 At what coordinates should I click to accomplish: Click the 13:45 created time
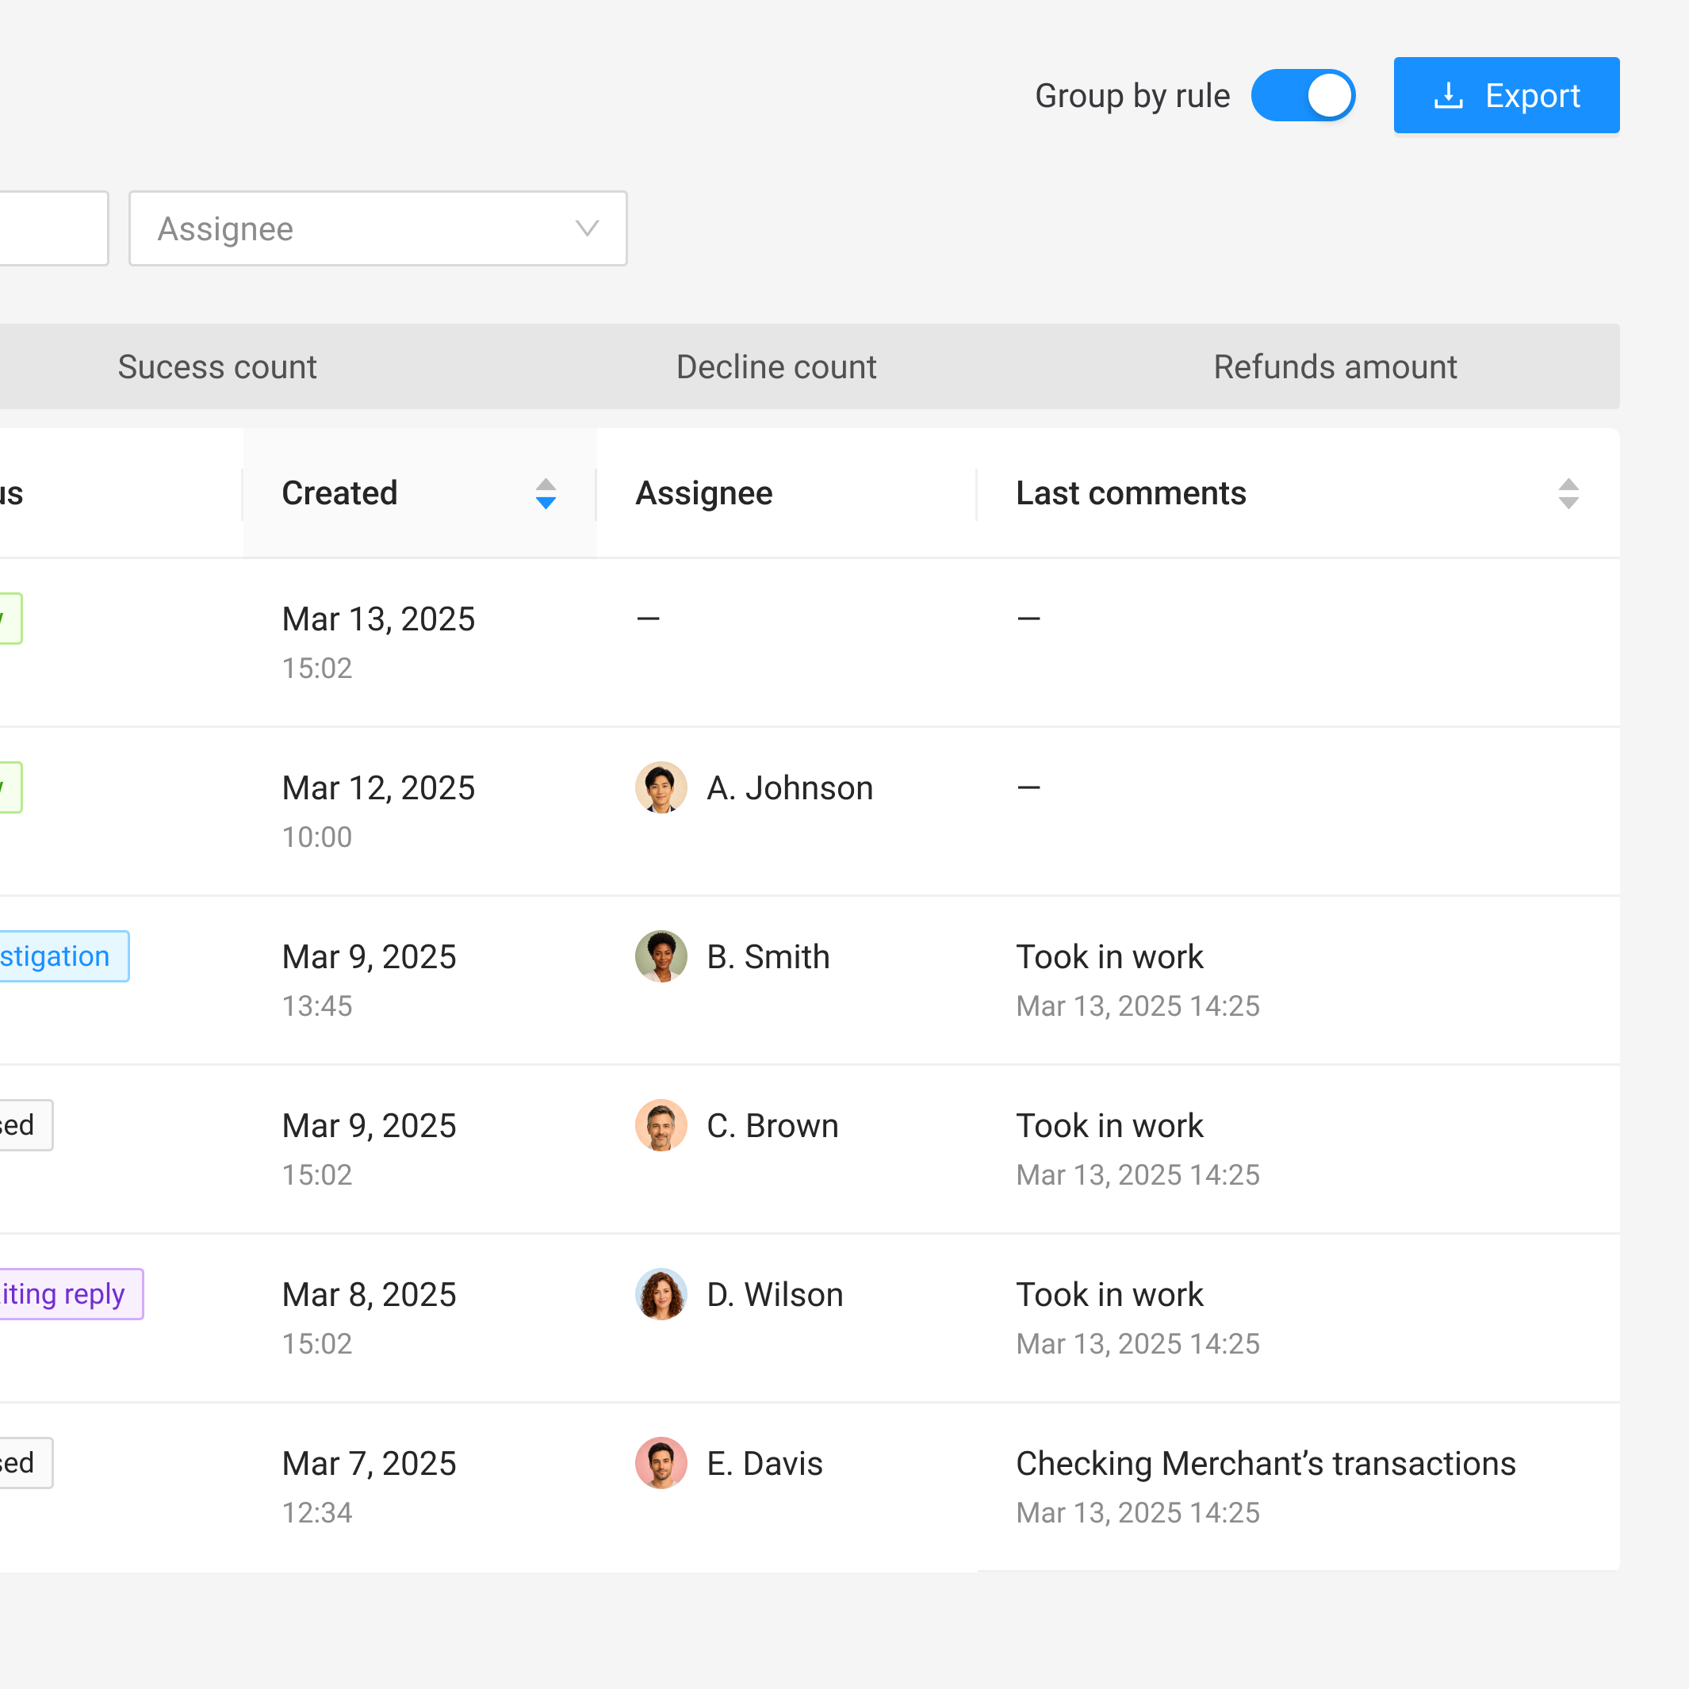coord(316,1005)
